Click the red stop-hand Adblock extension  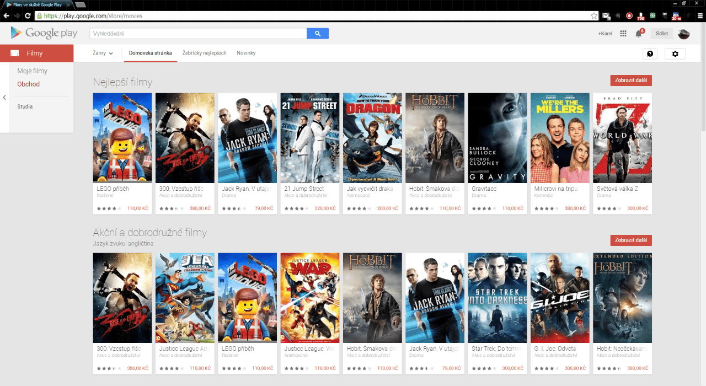click(x=629, y=16)
